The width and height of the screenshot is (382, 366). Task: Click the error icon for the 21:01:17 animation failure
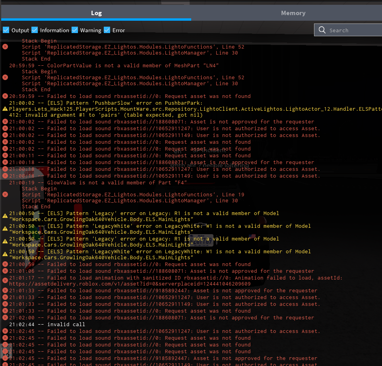pyautogui.click(x=5, y=281)
